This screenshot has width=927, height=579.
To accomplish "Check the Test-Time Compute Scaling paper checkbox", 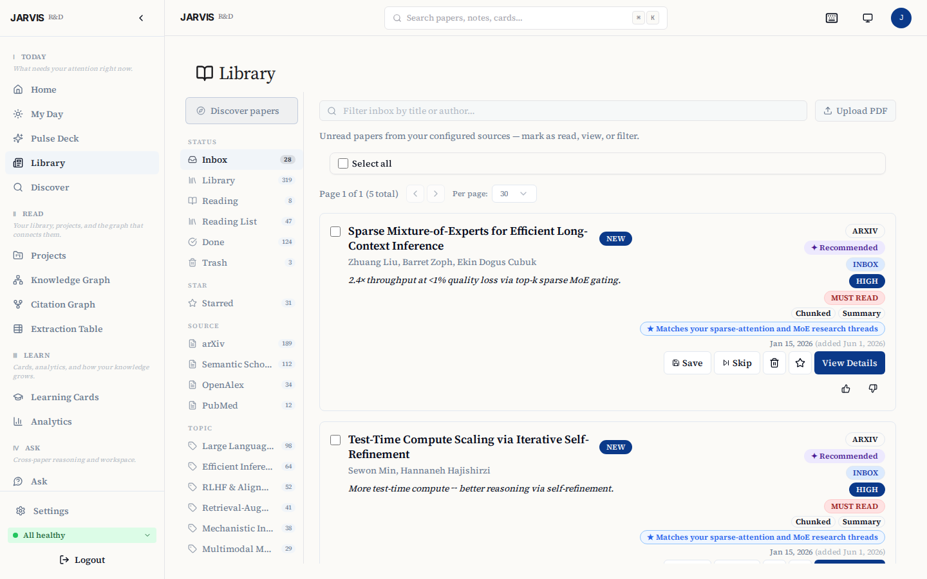I will (x=335, y=440).
